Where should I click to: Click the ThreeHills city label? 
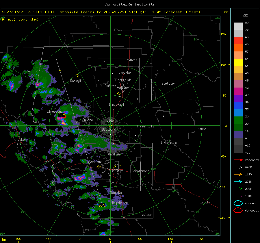(145, 126)
